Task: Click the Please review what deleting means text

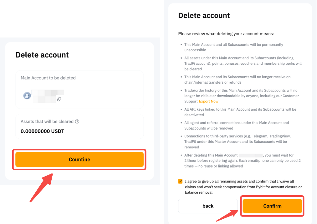Action: tap(226, 34)
